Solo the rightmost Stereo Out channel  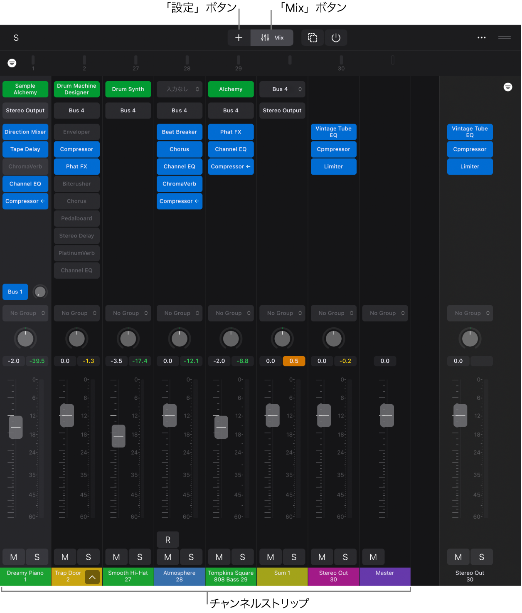coord(482,557)
